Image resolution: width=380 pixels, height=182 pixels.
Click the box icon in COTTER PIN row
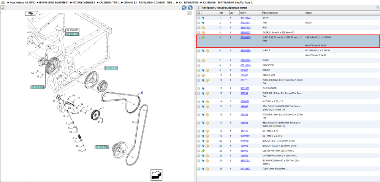tap(207, 155)
